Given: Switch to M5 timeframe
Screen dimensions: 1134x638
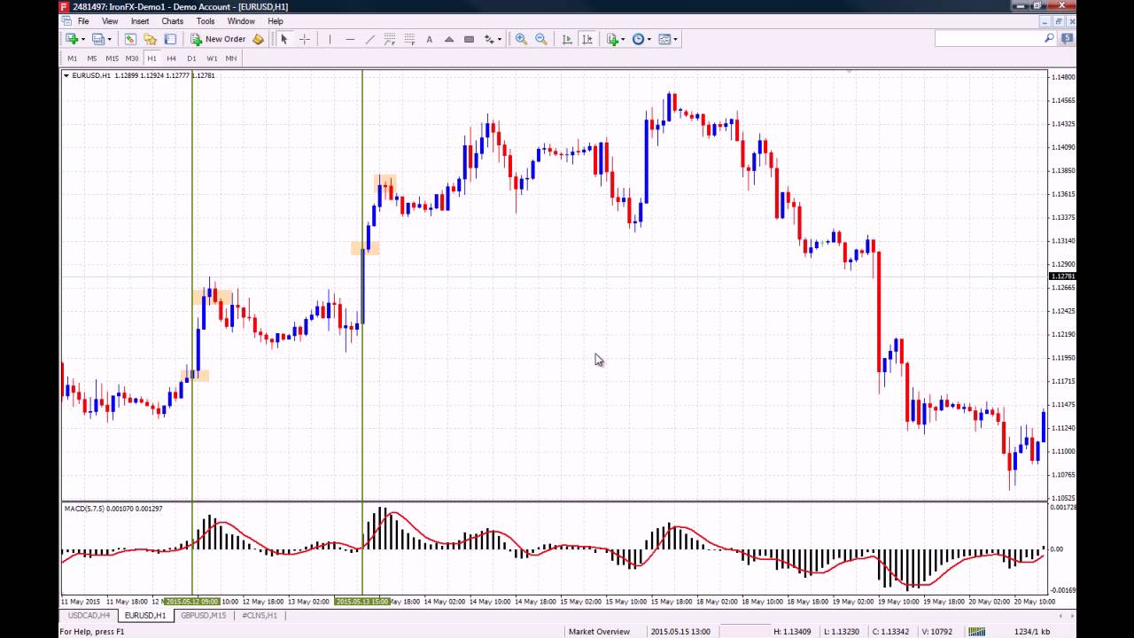Looking at the screenshot, I should (92, 58).
